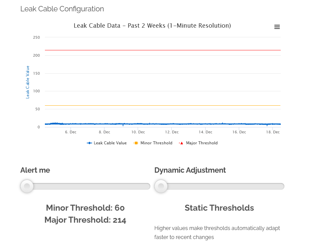
Task: Click the Dynamic Adjustment slider handle
Action: (161, 186)
